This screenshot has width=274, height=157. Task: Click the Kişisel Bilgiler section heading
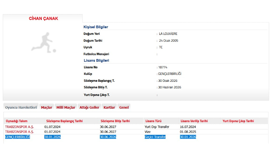click(x=96, y=27)
